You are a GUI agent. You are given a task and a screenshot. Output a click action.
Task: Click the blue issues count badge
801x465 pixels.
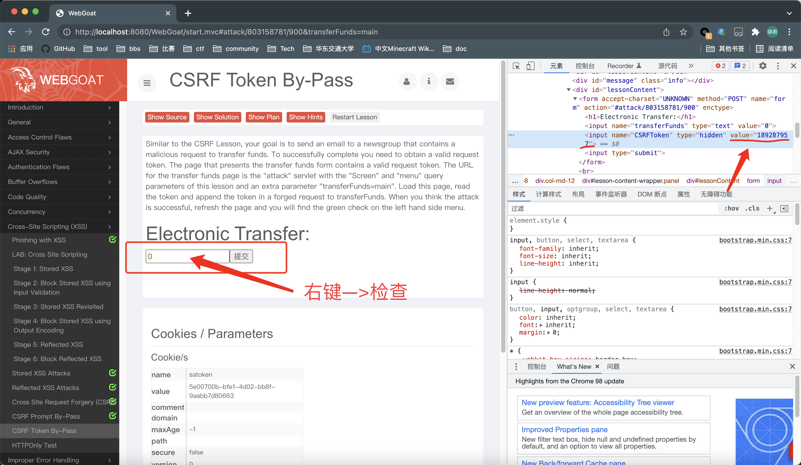coord(740,66)
